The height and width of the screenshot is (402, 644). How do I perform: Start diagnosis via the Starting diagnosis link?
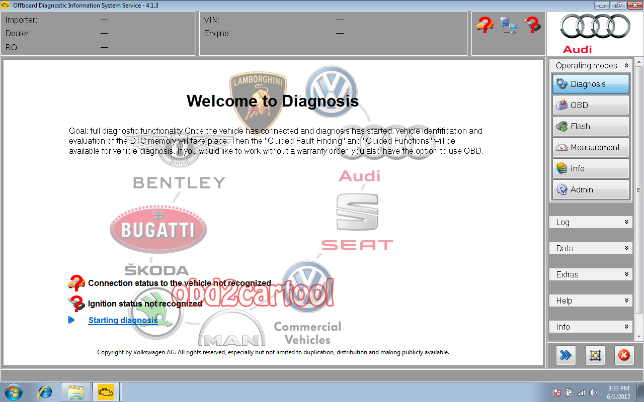tap(123, 320)
